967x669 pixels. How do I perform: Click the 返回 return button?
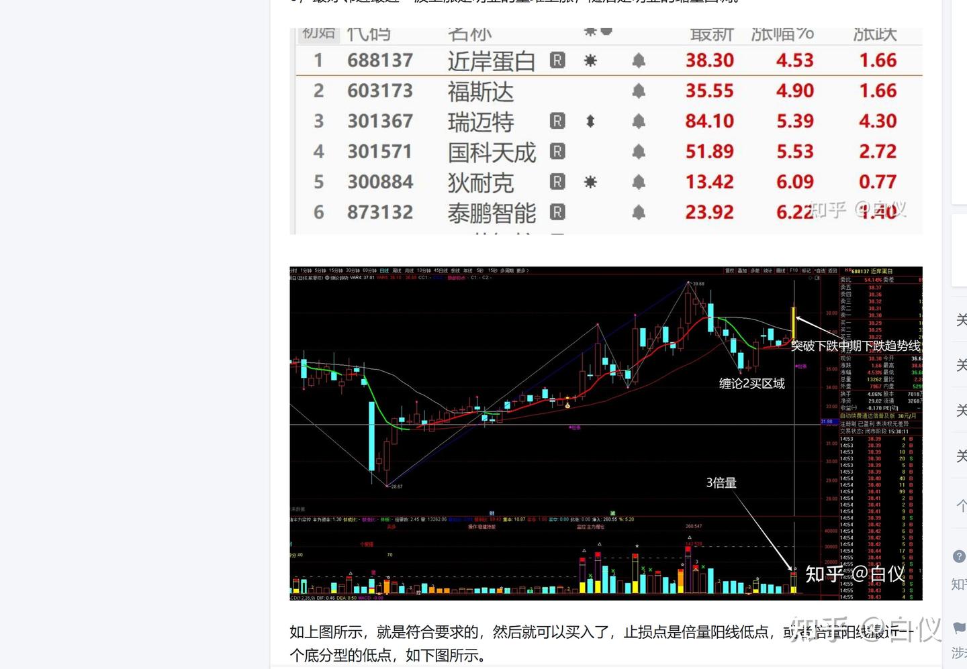[831, 270]
